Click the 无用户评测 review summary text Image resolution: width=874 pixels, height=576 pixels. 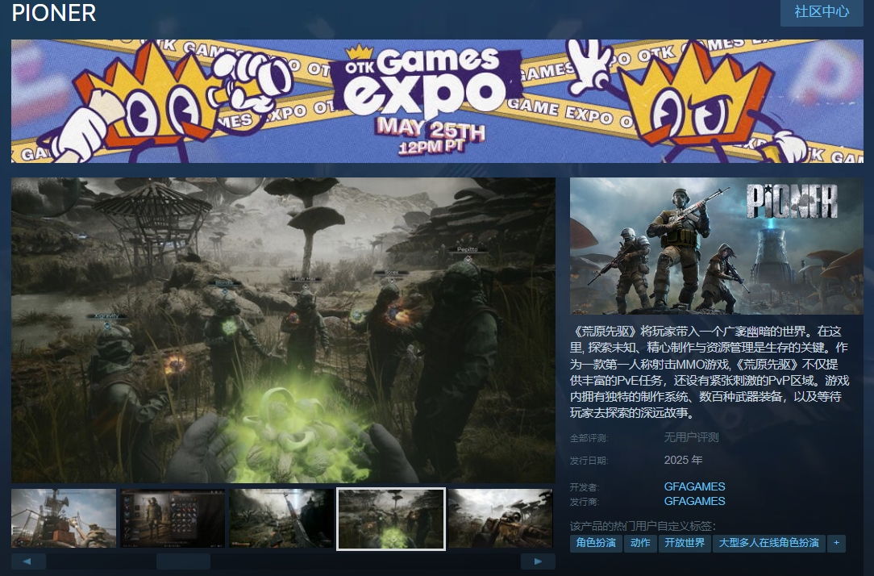coord(691,438)
